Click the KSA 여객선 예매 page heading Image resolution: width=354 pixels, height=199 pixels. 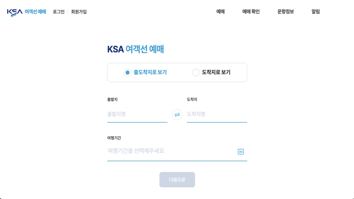point(135,49)
